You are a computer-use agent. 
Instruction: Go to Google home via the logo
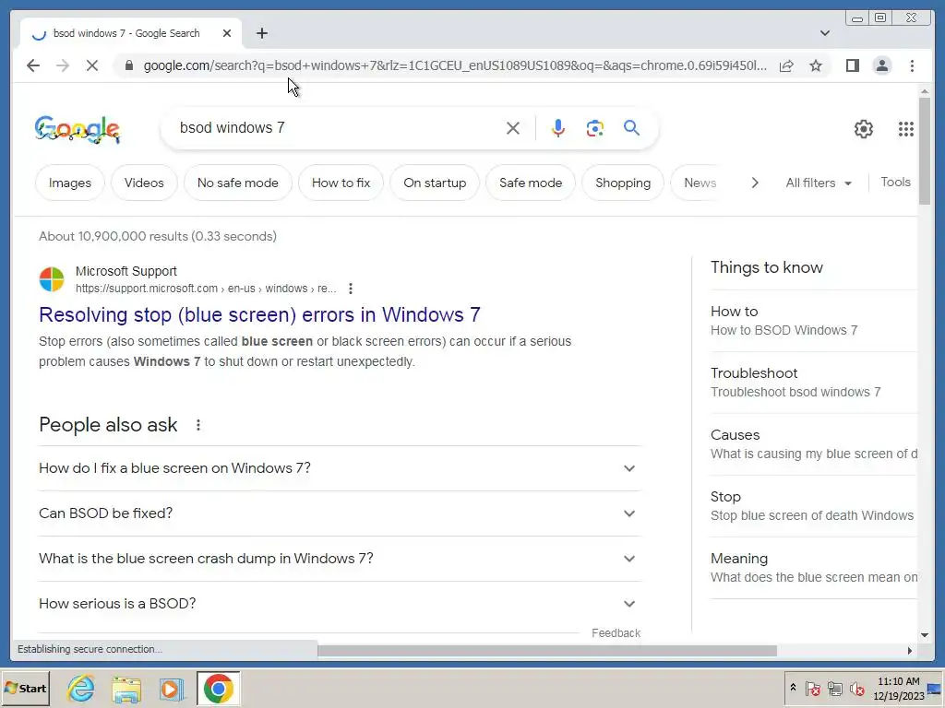(x=78, y=129)
